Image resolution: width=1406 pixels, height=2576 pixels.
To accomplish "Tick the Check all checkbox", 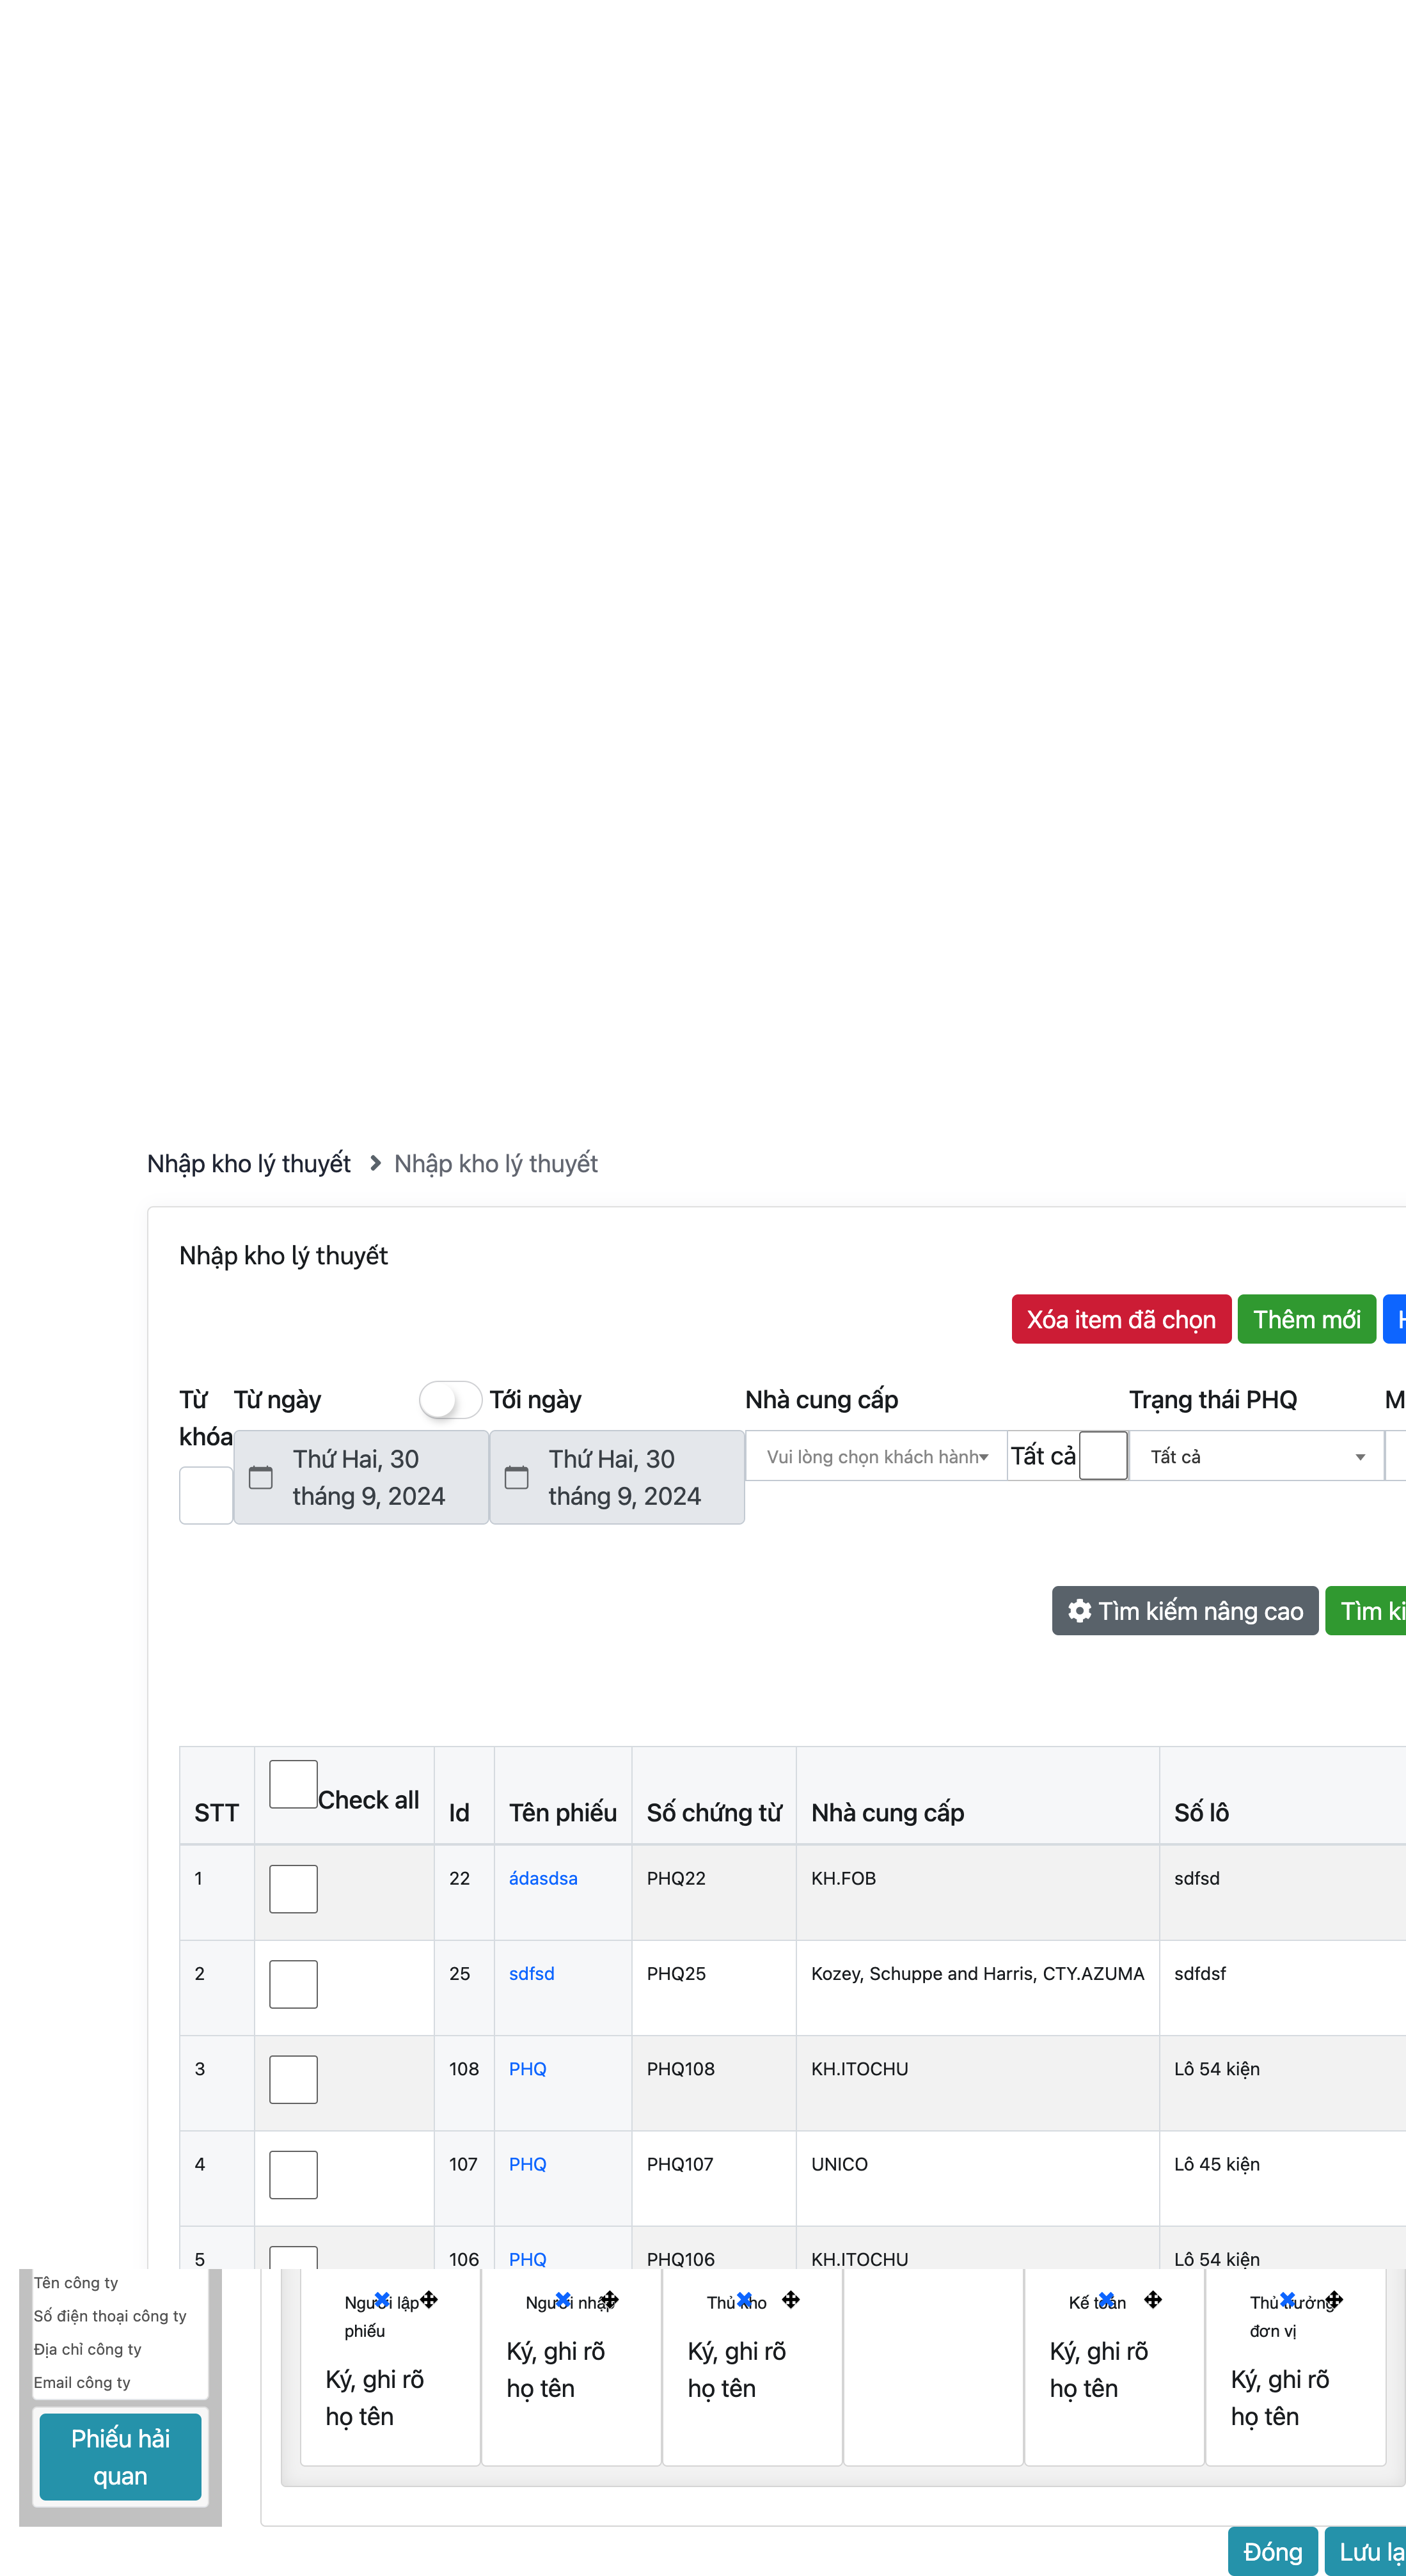I will tap(293, 1784).
